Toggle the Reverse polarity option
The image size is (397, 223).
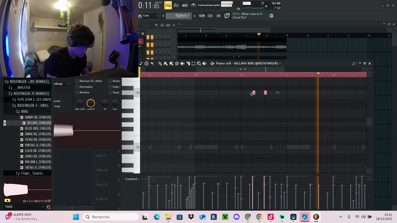tap(114, 81)
